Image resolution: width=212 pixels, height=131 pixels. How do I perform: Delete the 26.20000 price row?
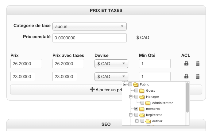(198, 64)
